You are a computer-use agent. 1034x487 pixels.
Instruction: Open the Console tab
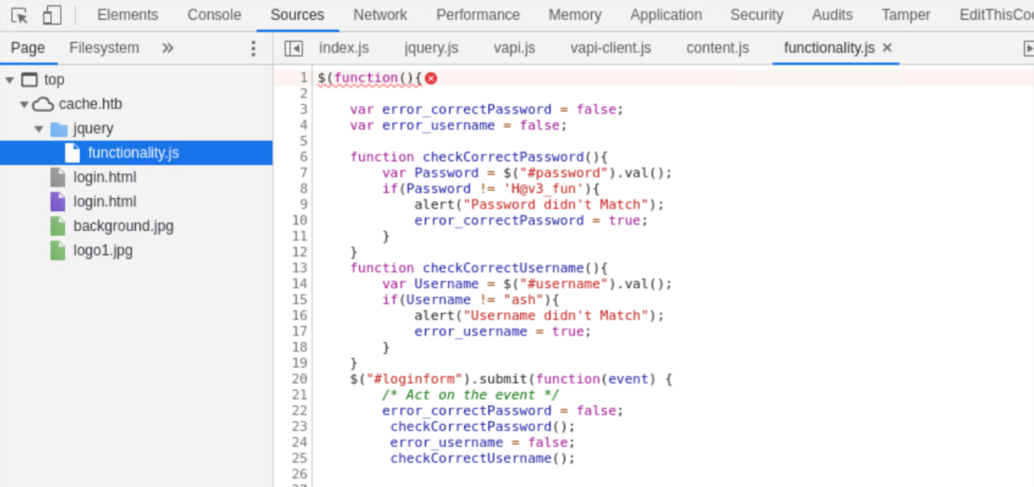click(x=214, y=15)
